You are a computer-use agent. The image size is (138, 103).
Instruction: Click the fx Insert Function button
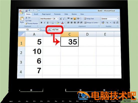point(49,29)
